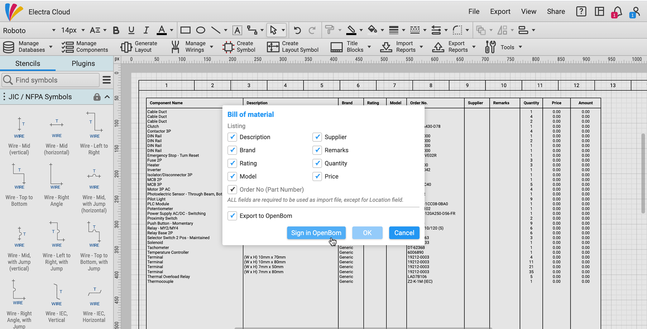Viewport: 647px width, 329px height.
Task: Switch to the Stencils tab
Action: [28, 63]
